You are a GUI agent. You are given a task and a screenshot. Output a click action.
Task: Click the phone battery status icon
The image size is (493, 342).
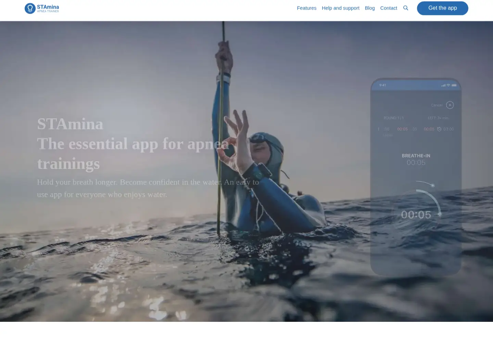(x=454, y=85)
